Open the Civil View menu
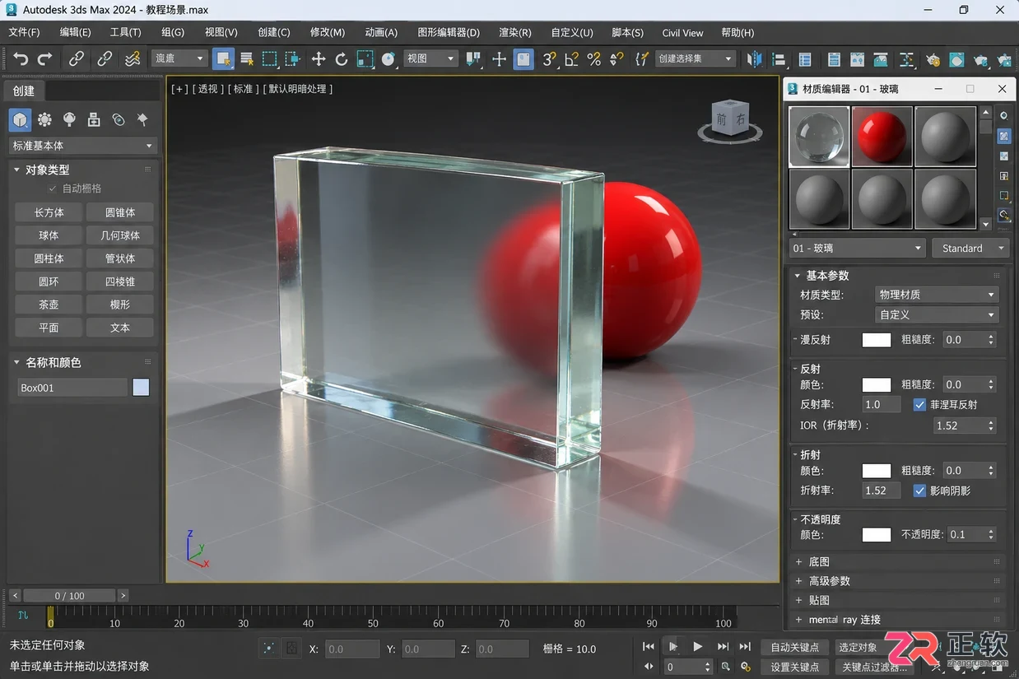Image resolution: width=1019 pixels, height=679 pixels. (x=682, y=32)
